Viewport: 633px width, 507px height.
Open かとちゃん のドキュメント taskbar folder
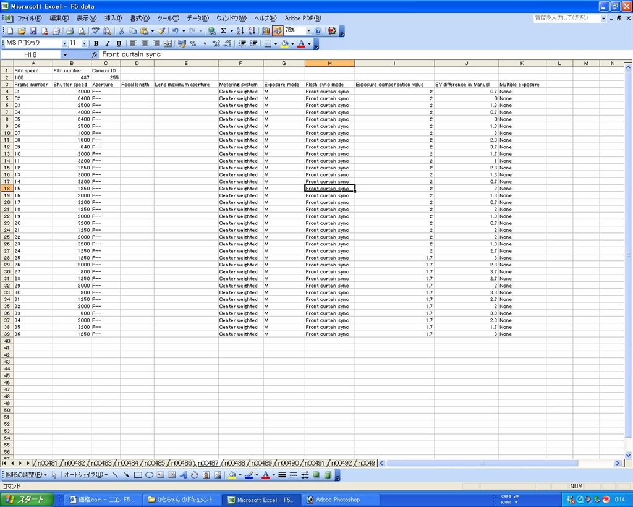182,500
